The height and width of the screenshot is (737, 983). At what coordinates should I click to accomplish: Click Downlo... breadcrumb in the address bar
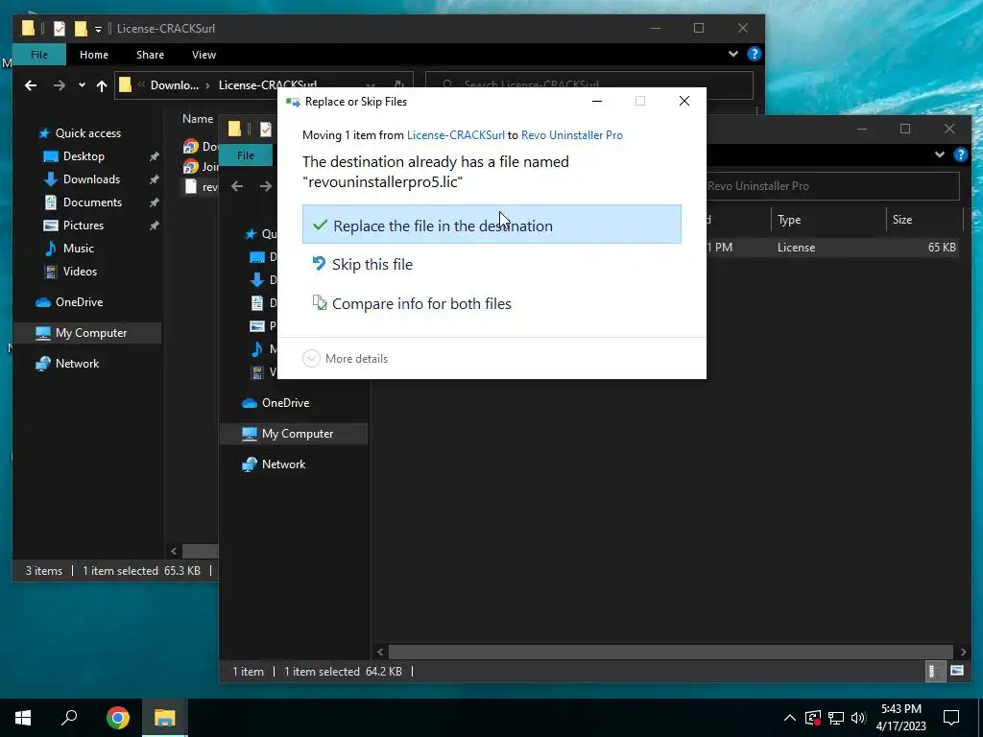pos(175,85)
